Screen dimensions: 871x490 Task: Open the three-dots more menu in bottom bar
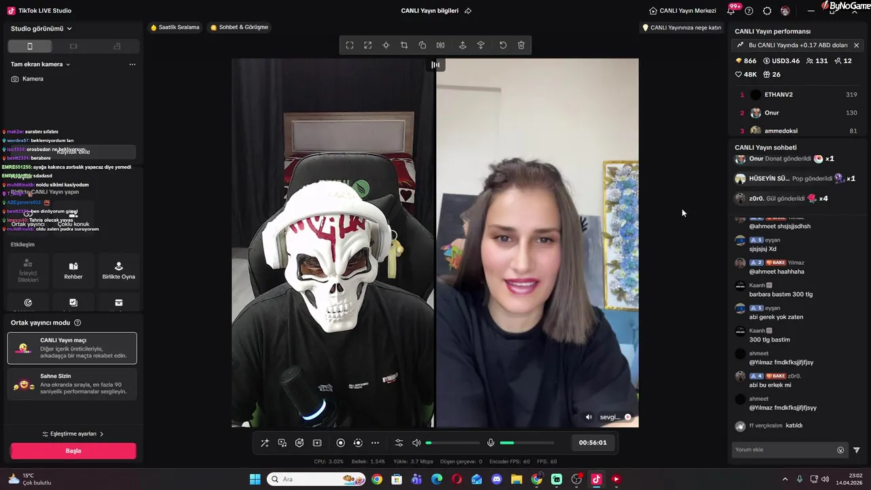[375, 443]
